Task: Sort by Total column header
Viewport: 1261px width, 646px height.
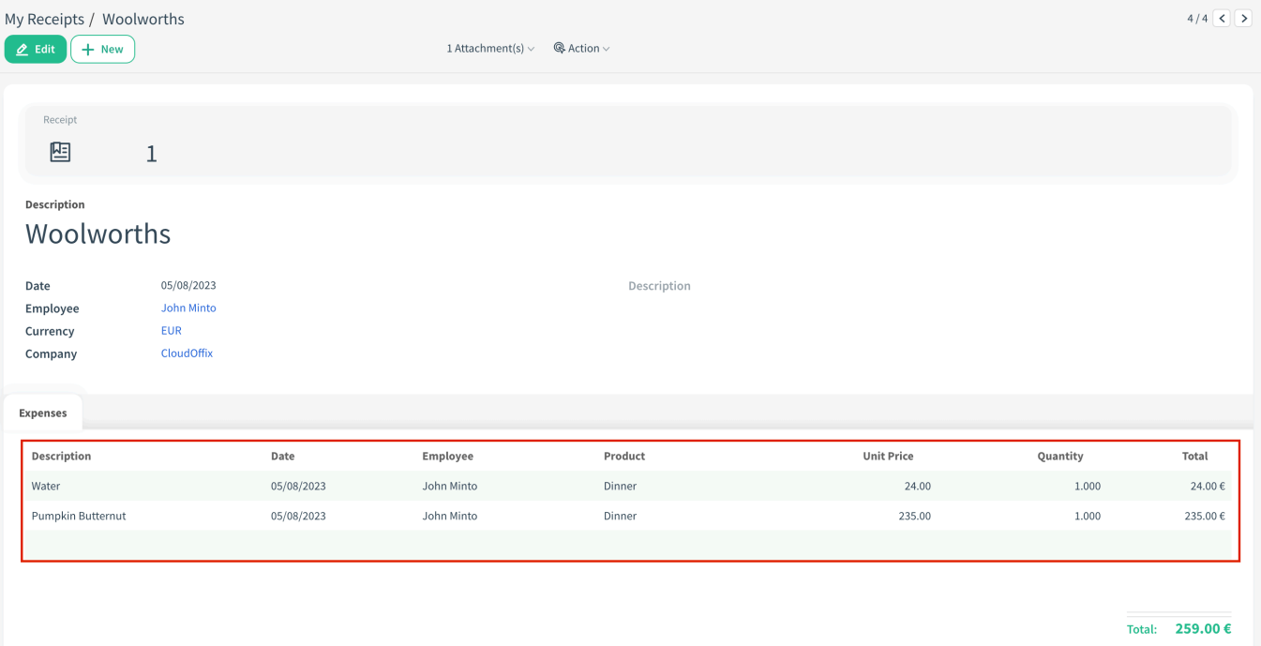Action: pos(1194,456)
